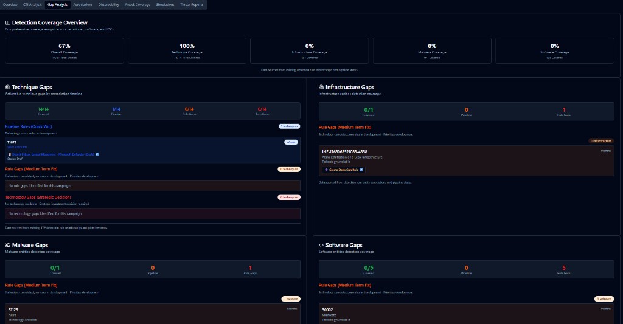Viewport: 623px width, 324px height.
Task: Create Detection Rule for Akira infrastructure
Action: point(343,170)
